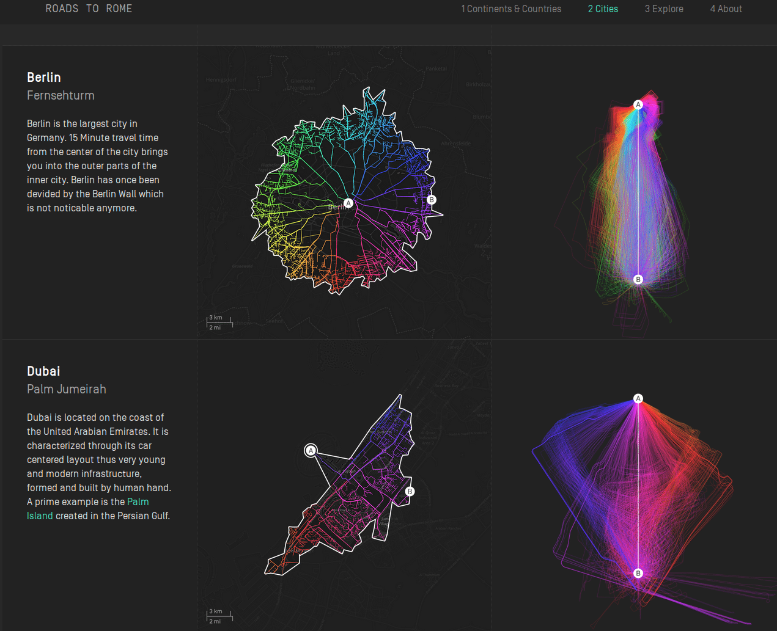Click marker A at Berlin map center
777x631 pixels.
348,203
